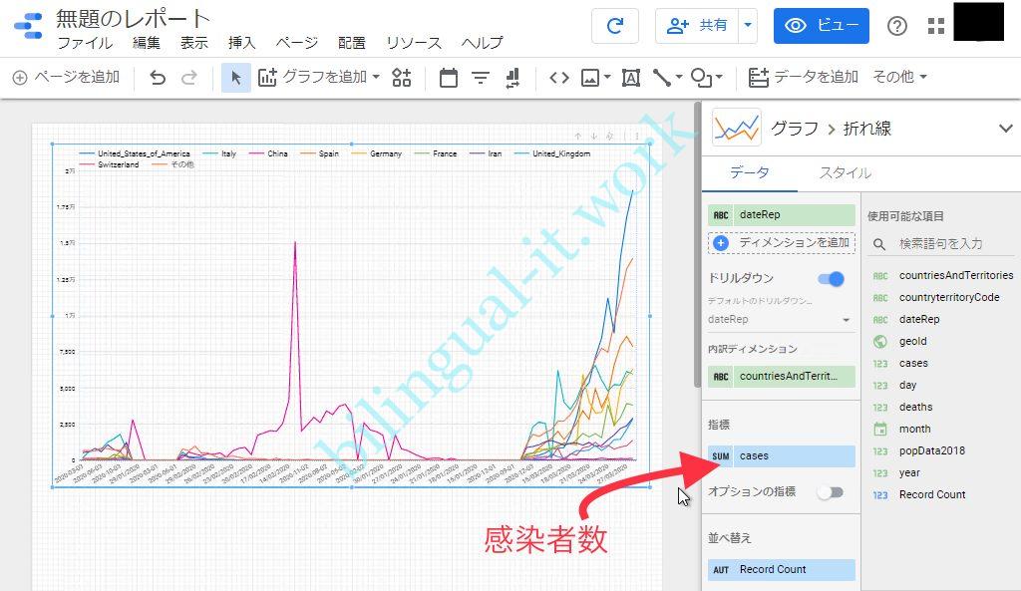Insert a text box from toolbar
The width and height of the screenshot is (1021, 591).
(630, 77)
